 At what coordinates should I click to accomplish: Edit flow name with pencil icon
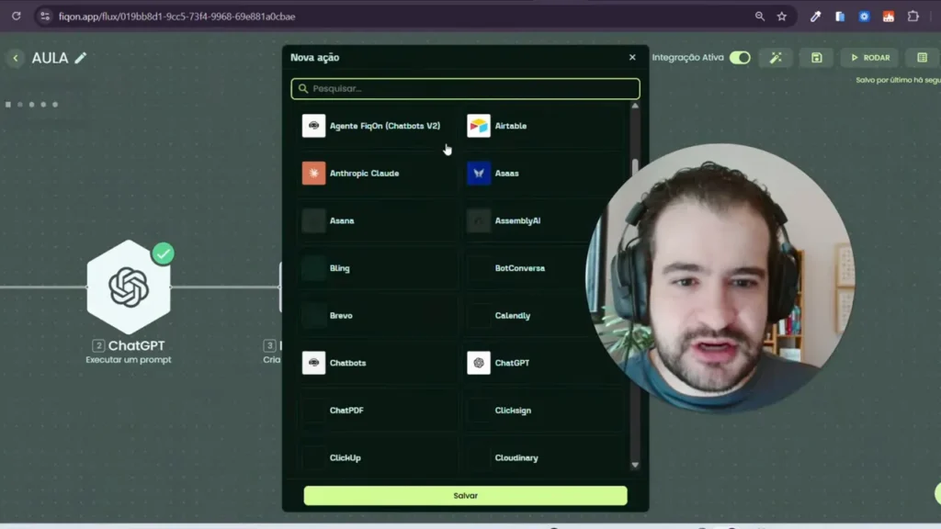point(81,58)
